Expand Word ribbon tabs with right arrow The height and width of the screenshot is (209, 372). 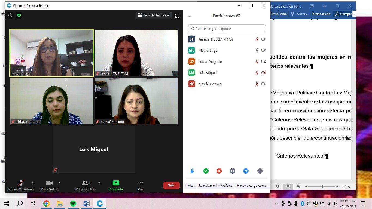(x=354, y=14)
